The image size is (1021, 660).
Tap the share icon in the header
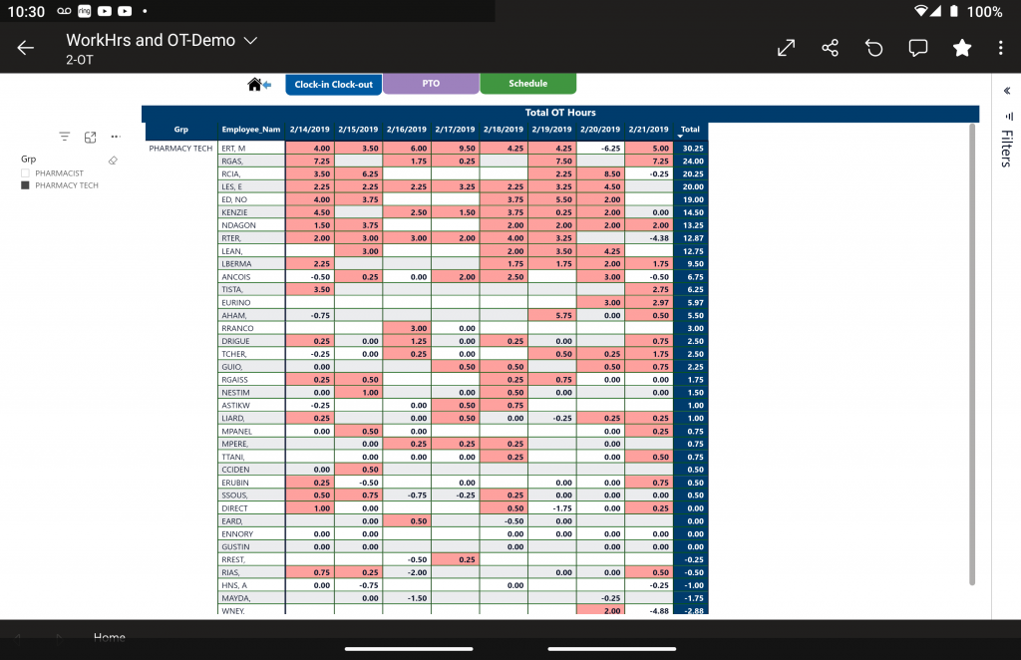tap(830, 48)
